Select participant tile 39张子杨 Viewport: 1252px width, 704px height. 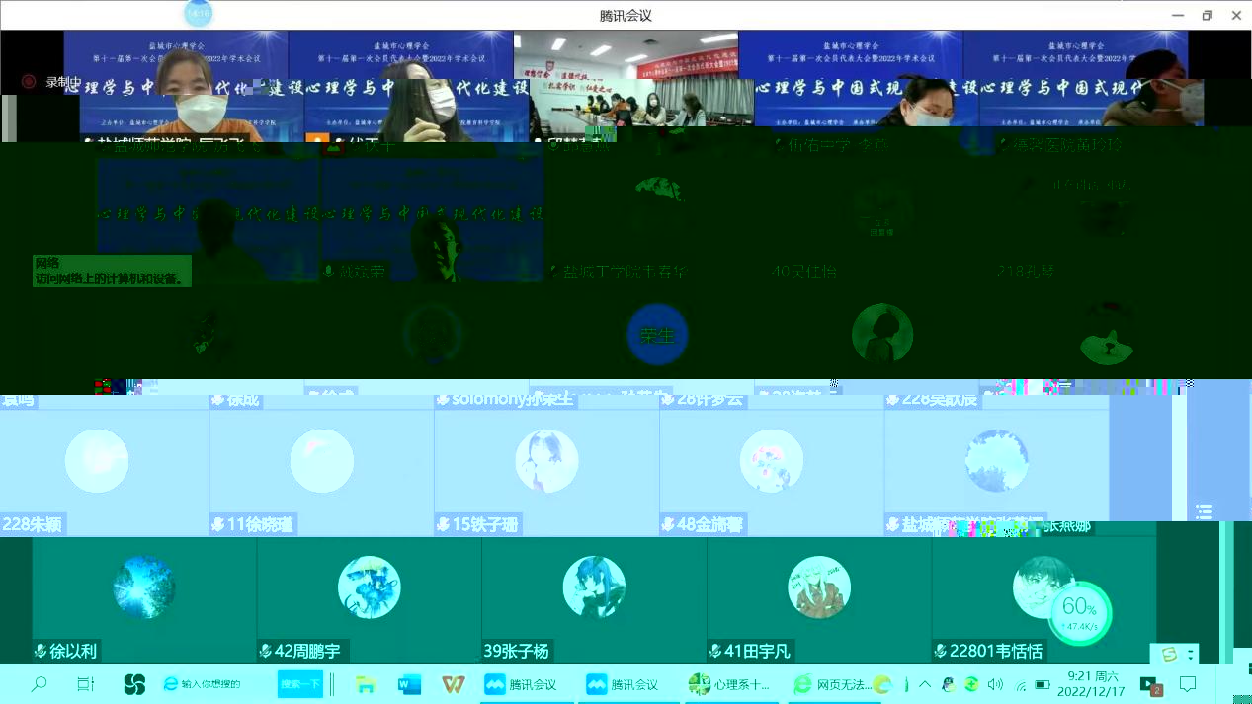click(x=594, y=599)
